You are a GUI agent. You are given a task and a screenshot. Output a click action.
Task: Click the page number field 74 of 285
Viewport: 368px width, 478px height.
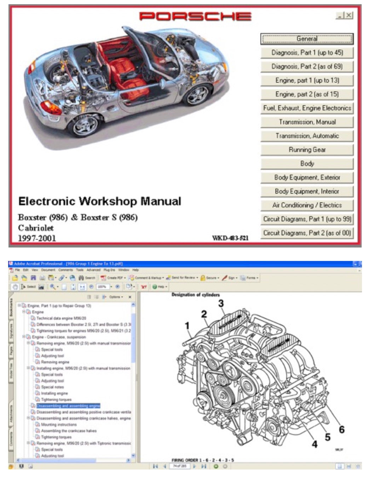point(180,466)
